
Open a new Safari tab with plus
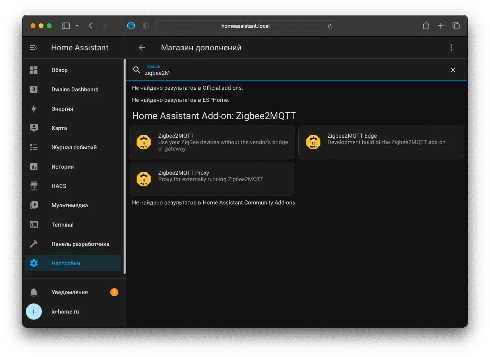click(441, 26)
